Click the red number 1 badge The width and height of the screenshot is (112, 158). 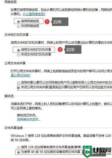pos(47,22)
